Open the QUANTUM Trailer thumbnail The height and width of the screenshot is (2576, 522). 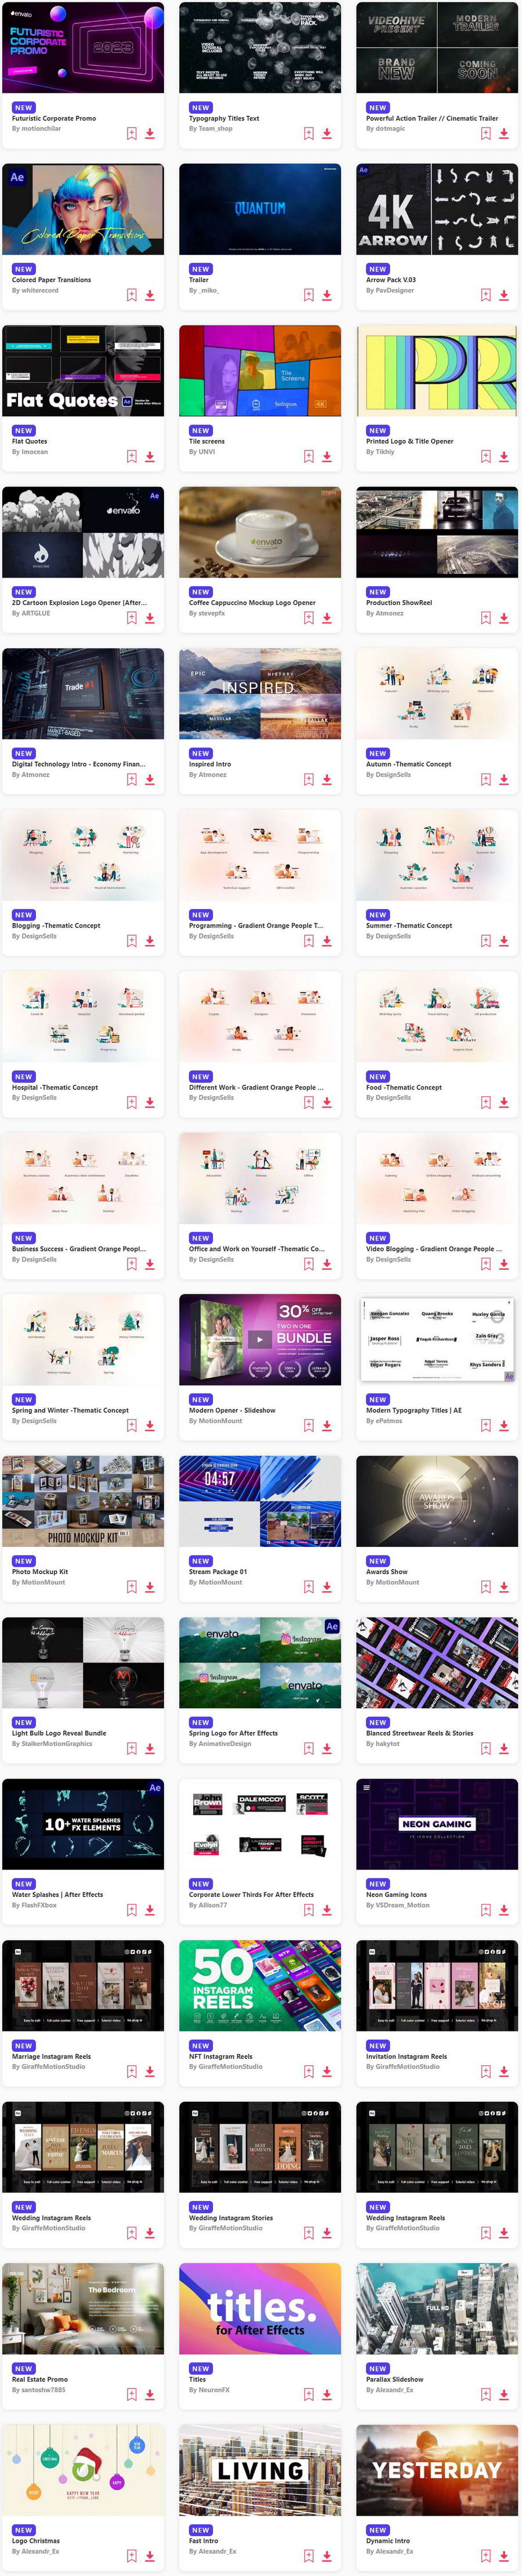tap(260, 209)
